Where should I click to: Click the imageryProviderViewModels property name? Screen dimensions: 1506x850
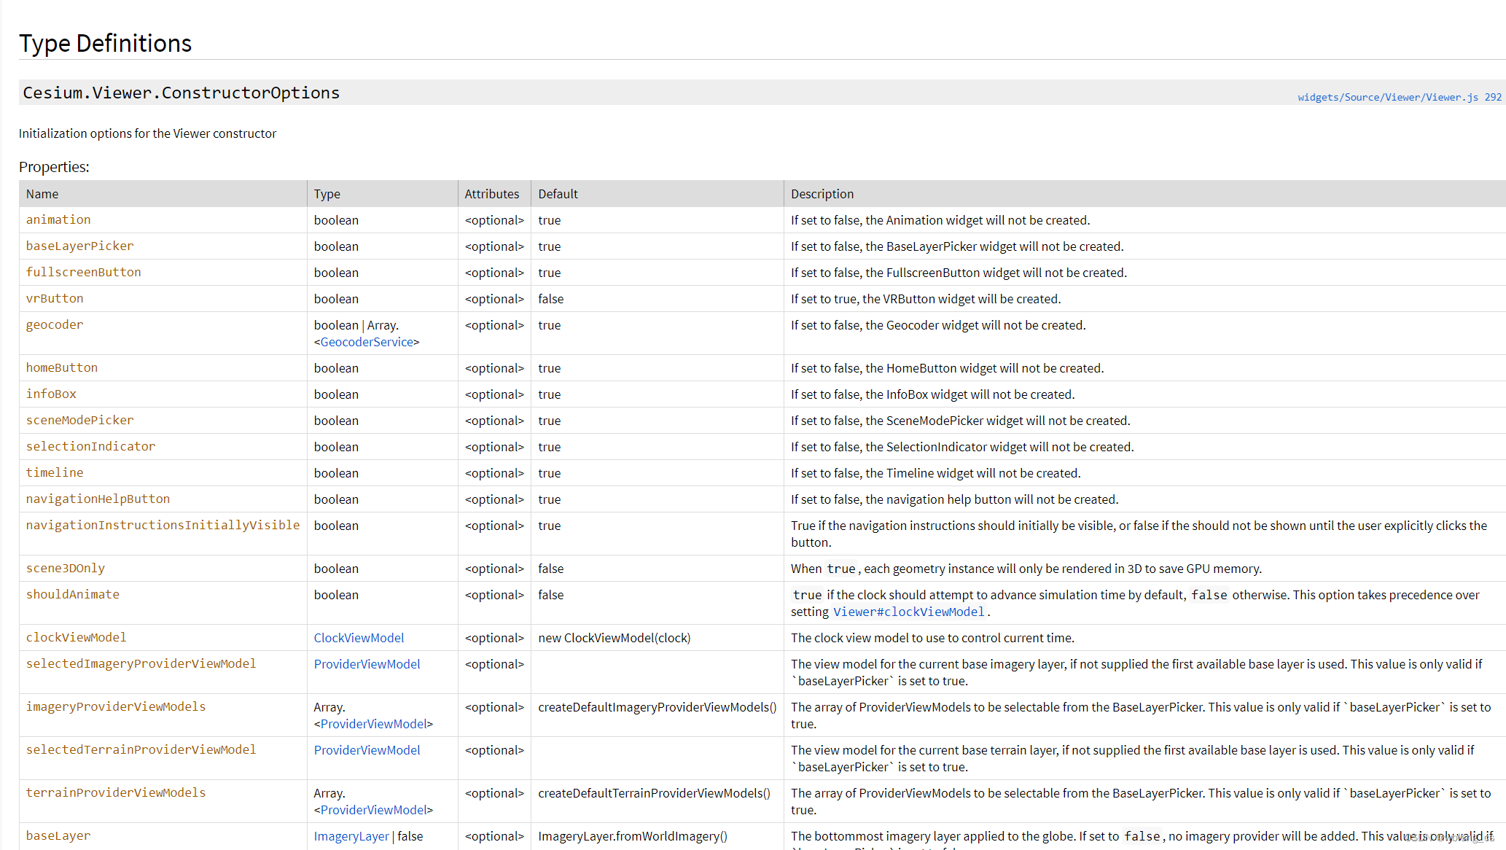point(116,706)
